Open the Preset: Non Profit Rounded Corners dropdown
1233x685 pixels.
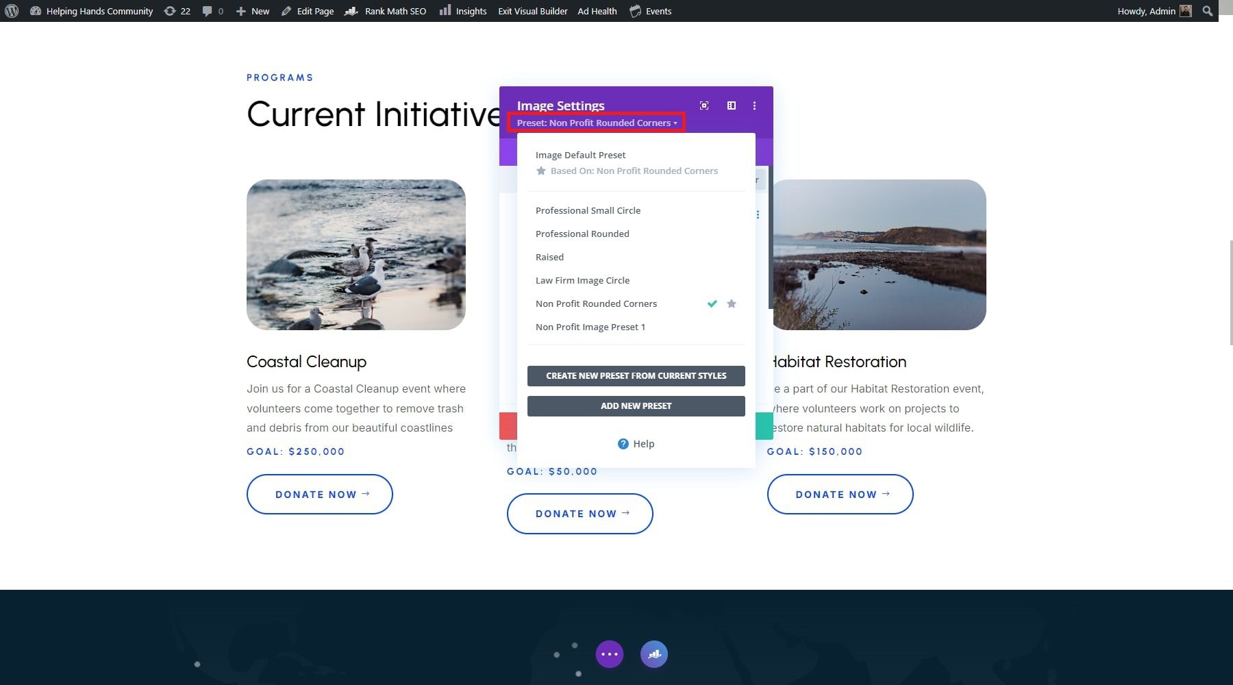point(596,123)
